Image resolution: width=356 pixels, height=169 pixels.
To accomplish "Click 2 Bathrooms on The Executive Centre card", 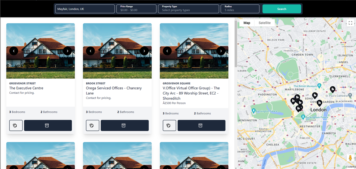I will pyautogui.click(x=49, y=112).
